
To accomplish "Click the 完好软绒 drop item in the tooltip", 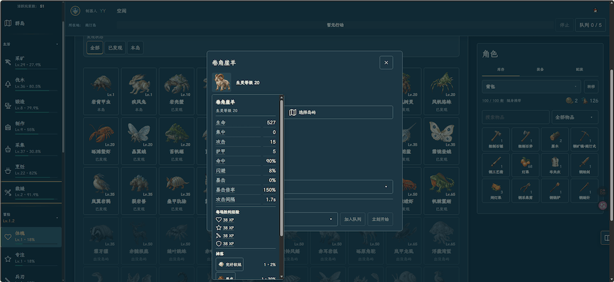I will pyautogui.click(x=230, y=264).
